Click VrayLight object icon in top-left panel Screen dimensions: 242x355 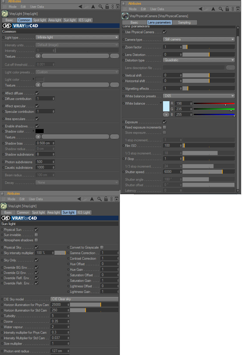4,13
